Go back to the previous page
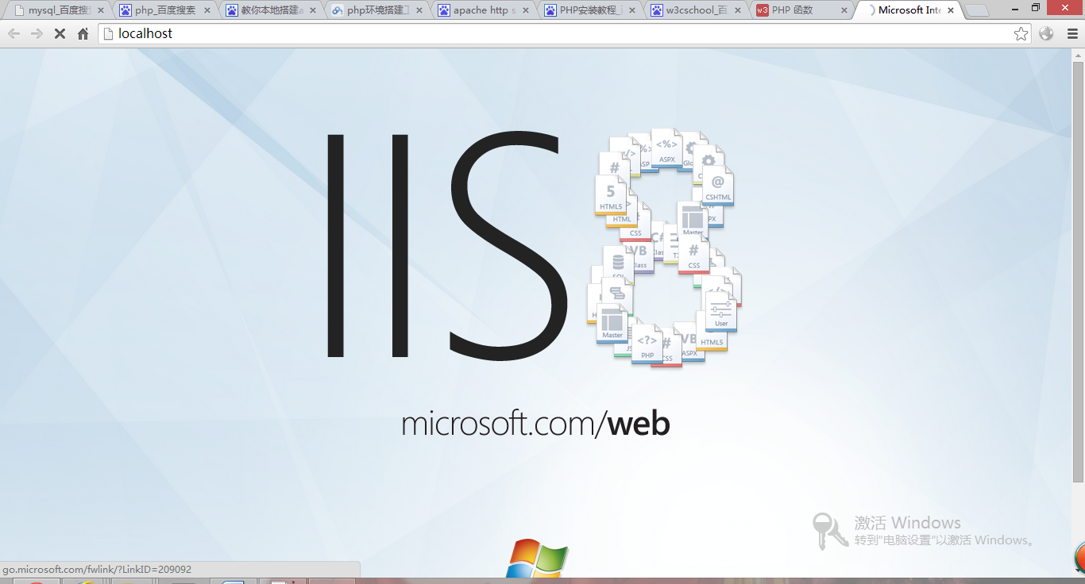This screenshot has width=1085, height=584. [x=14, y=33]
